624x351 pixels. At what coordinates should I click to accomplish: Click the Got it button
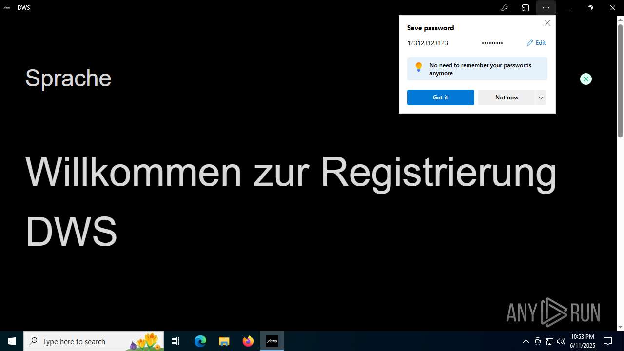440,97
